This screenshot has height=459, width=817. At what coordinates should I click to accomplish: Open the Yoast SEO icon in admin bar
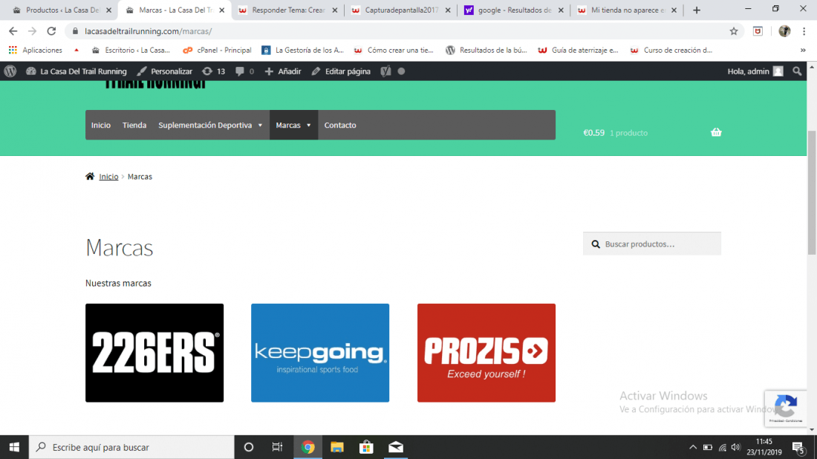pos(385,71)
